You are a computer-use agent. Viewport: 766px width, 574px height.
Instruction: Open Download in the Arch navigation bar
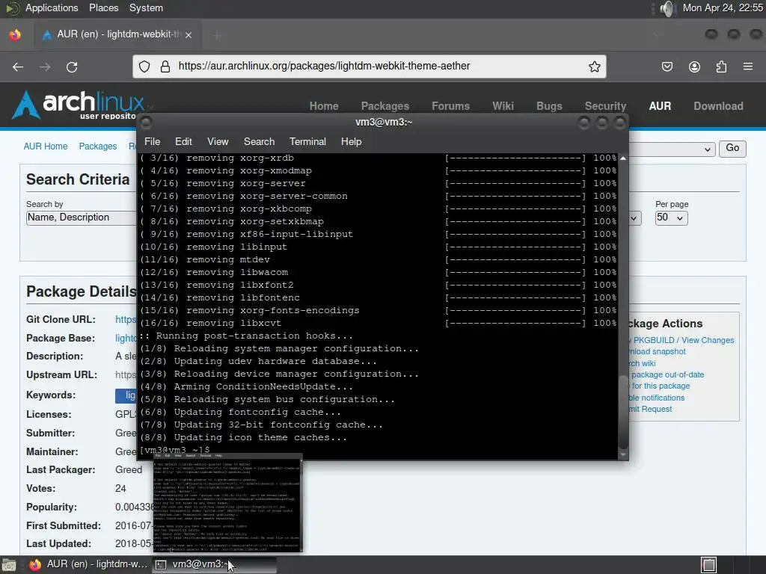coord(718,106)
